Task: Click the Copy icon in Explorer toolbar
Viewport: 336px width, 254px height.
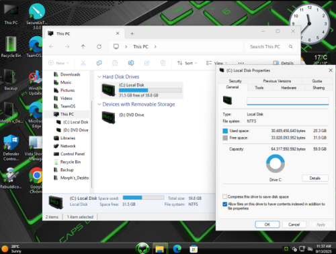Action: coord(99,63)
